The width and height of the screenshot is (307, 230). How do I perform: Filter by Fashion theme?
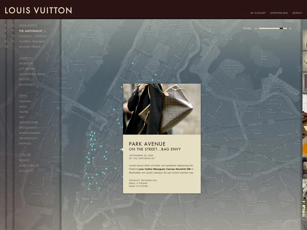[x=25, y=102]
